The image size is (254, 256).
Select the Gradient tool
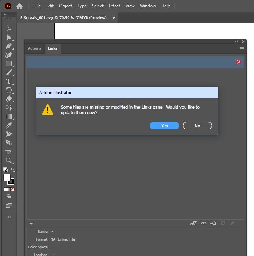[9, 116]
